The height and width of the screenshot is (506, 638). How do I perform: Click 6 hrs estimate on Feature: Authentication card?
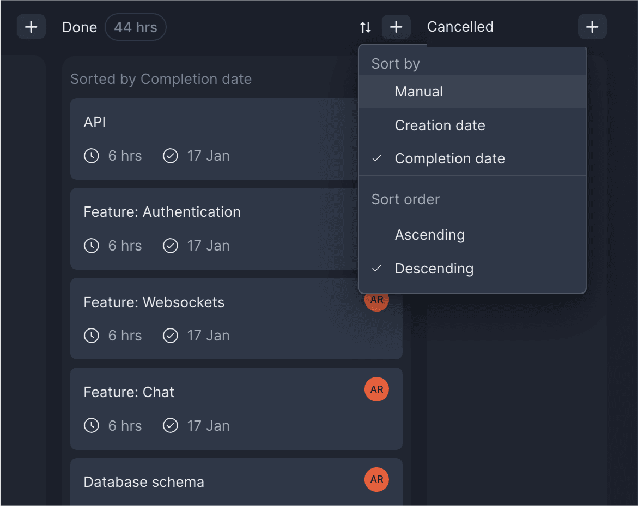click(x=125, y=246)
